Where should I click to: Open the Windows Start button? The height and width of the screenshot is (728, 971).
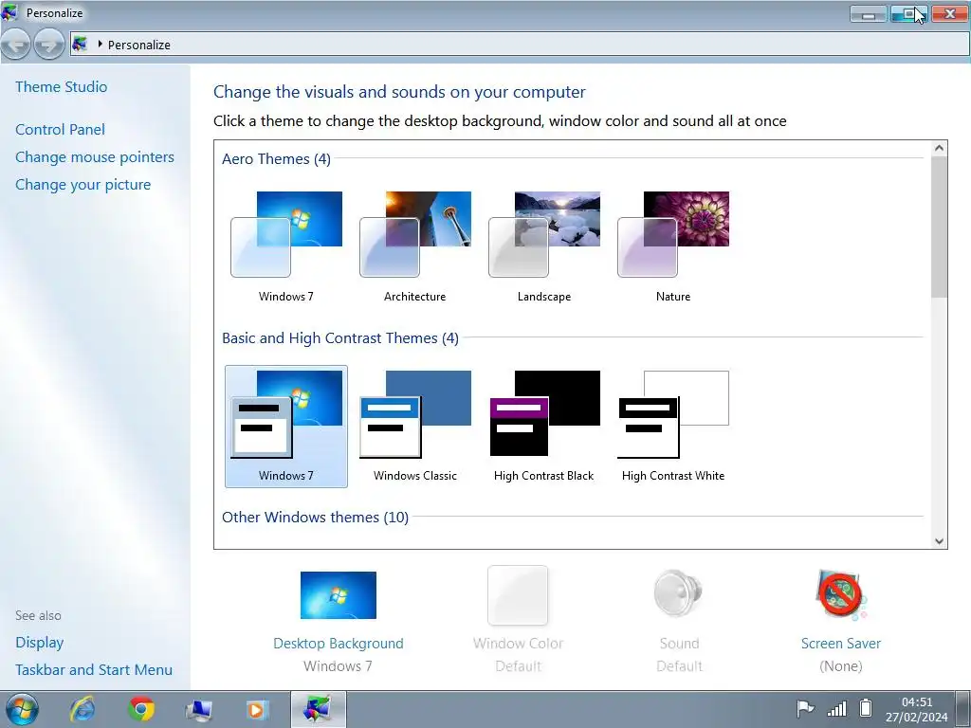coord(23,709)
